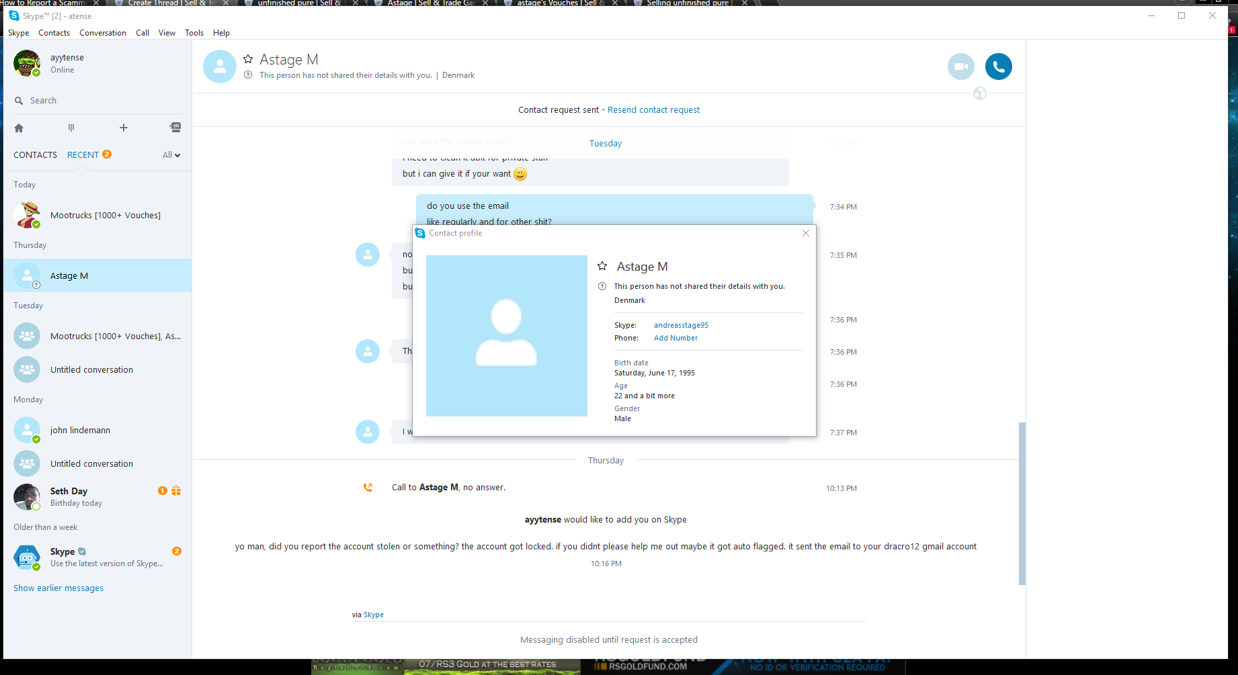Click the Add Number link

[675, 338]
